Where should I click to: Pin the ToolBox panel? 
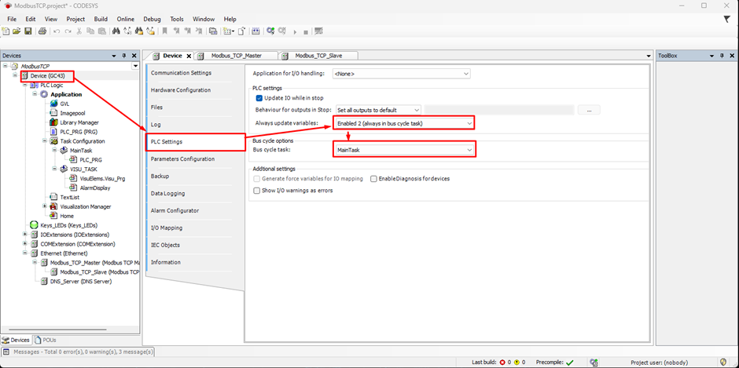point(721,56)
